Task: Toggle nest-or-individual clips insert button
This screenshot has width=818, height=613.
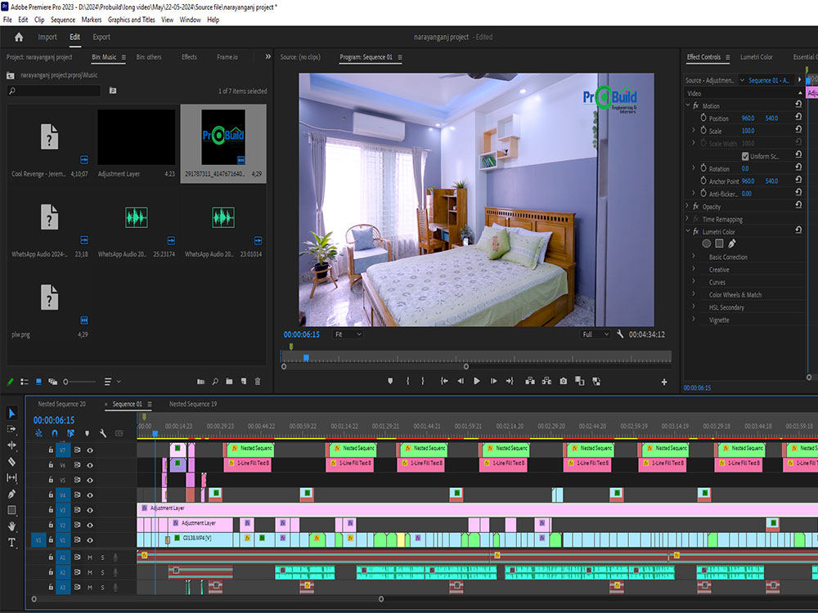Action: pyautogui.click(x=38, y=433)
